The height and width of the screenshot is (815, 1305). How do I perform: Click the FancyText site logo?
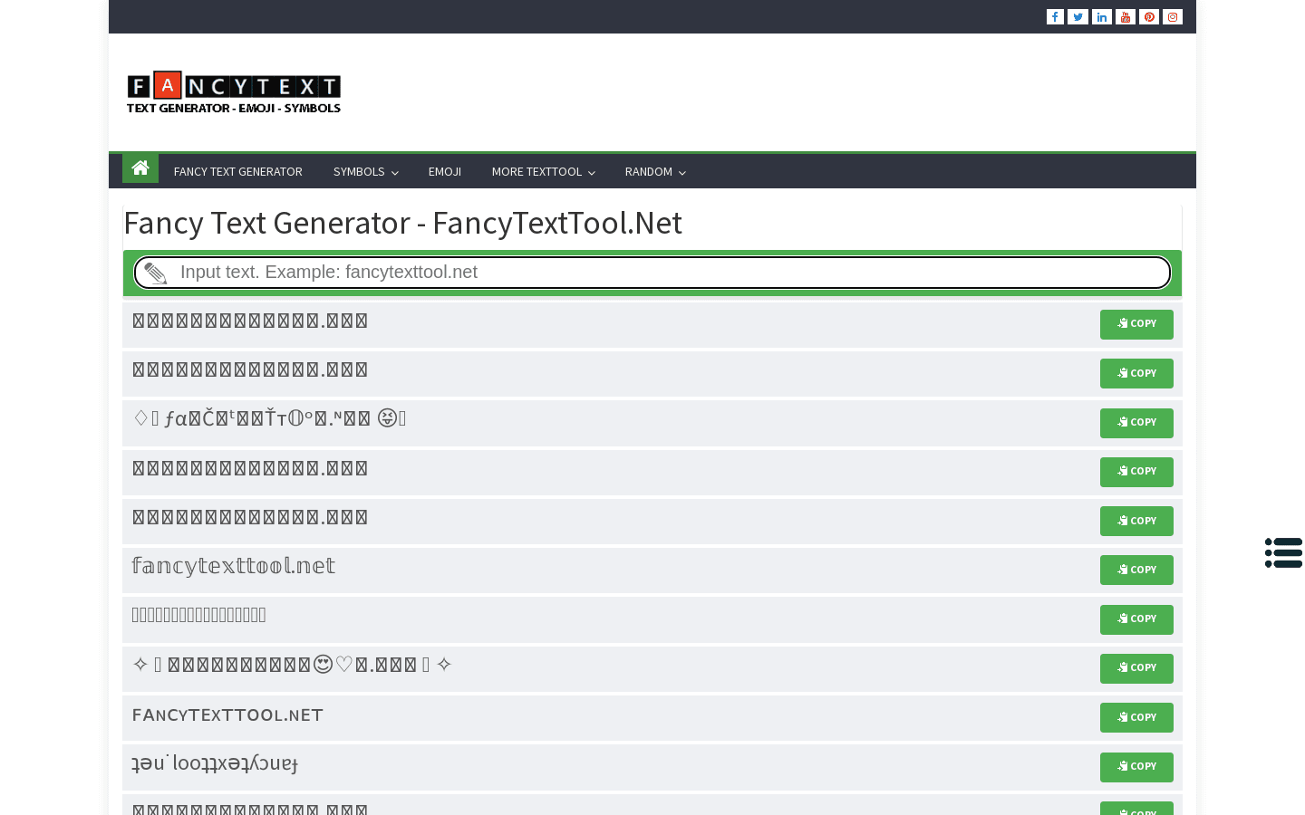coord(234,92)
